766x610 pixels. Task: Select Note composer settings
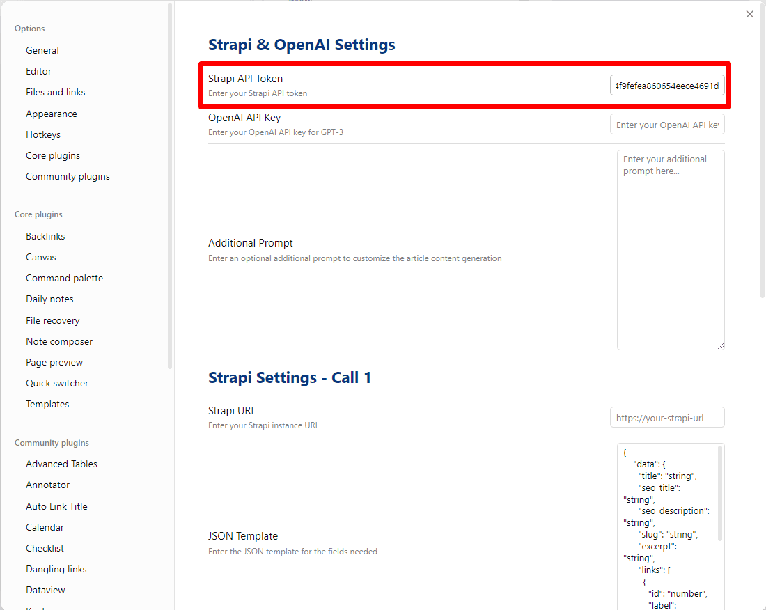coord(59,342)
